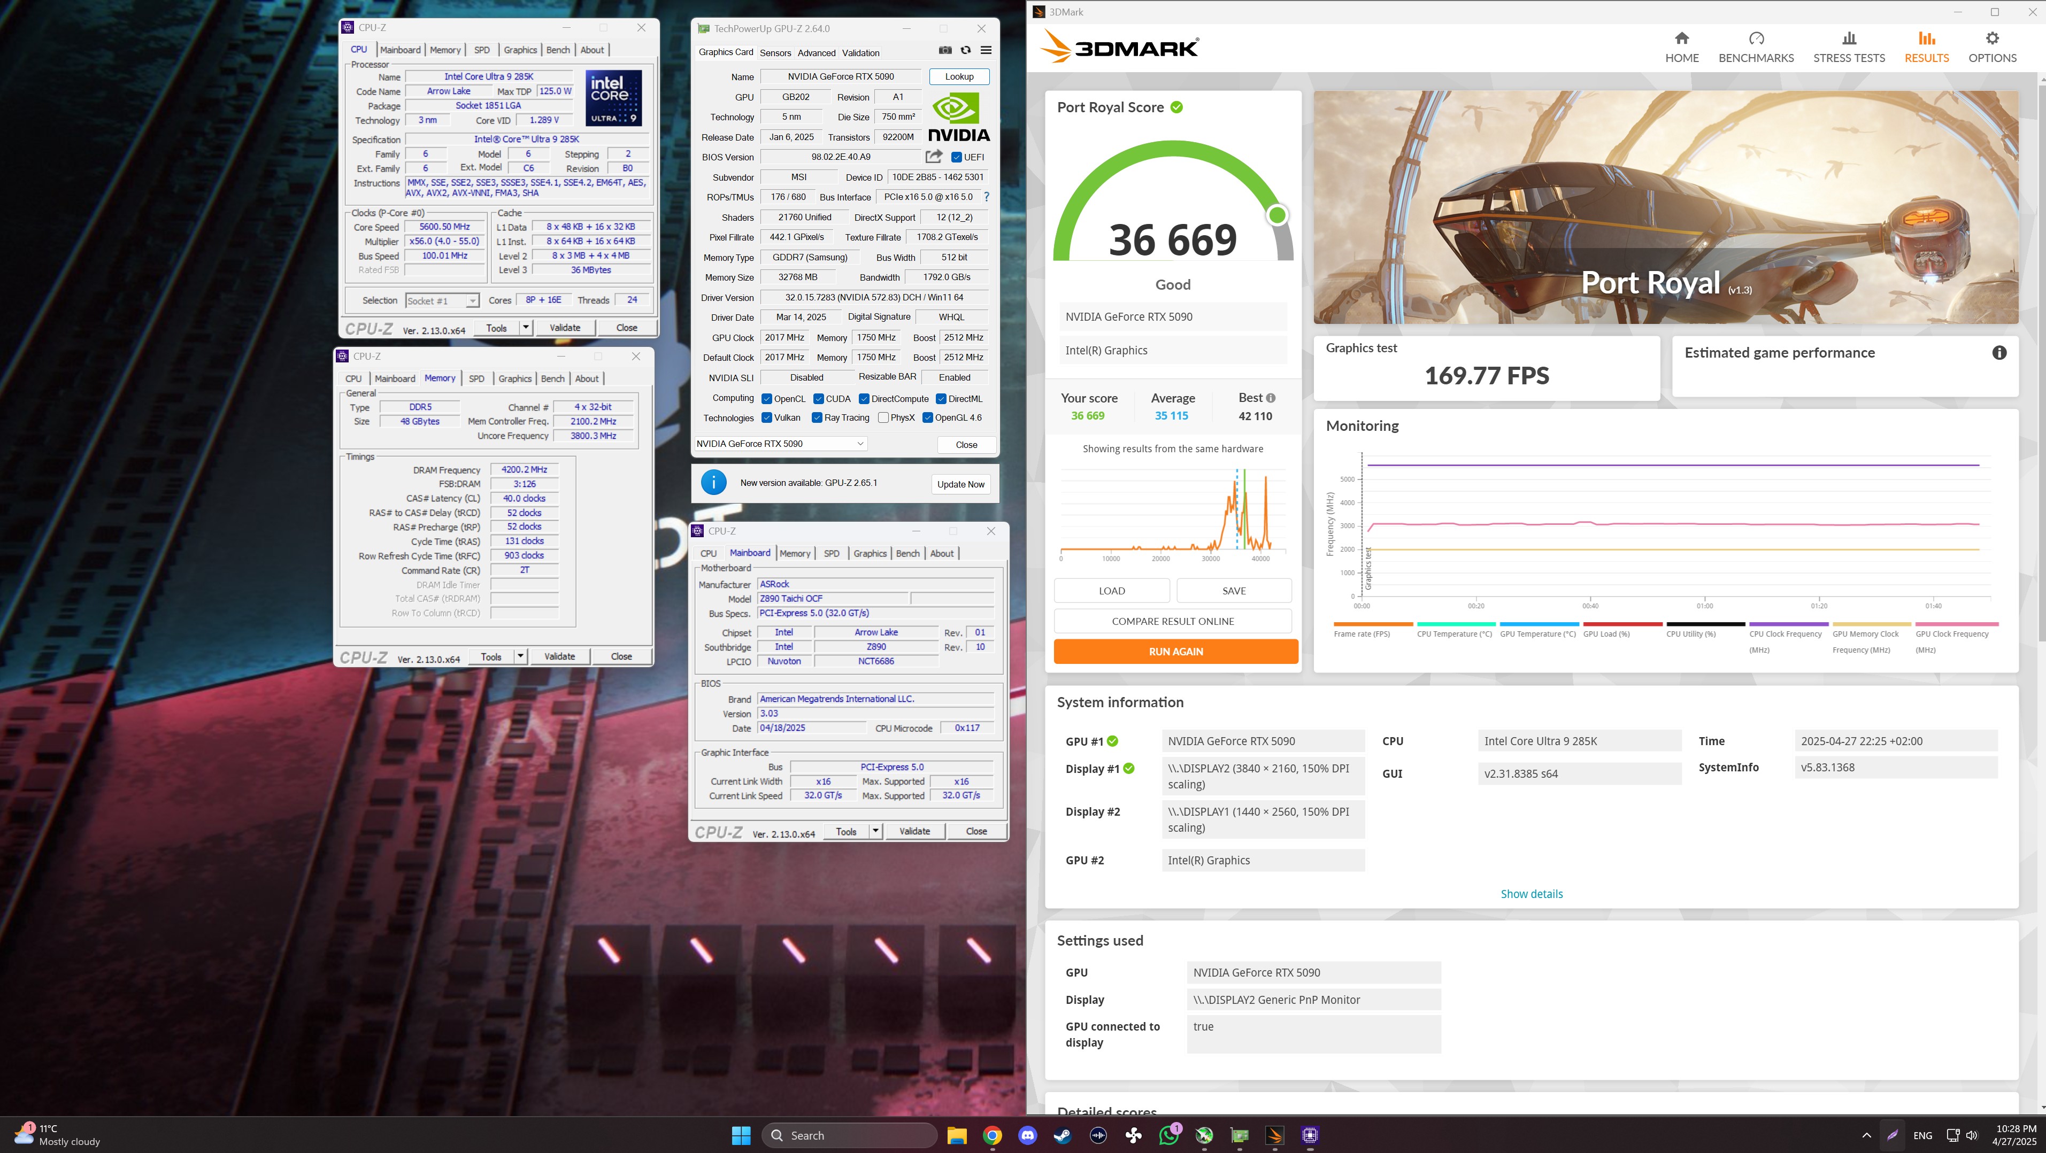The width and height of the screenshot is (2046, 1153).
Task: Click the Bus Interface question mark in GPU-Z
Action: [x=987, y=197]
